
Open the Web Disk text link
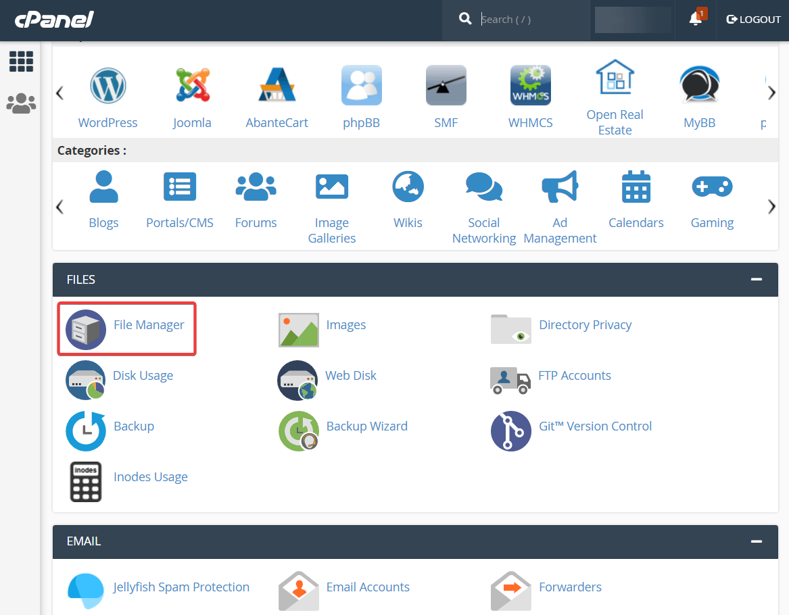pos(351,376)
